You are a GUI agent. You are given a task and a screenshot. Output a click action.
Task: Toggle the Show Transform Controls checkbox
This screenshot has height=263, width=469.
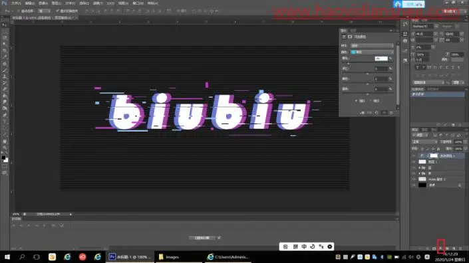pos(57,11)
